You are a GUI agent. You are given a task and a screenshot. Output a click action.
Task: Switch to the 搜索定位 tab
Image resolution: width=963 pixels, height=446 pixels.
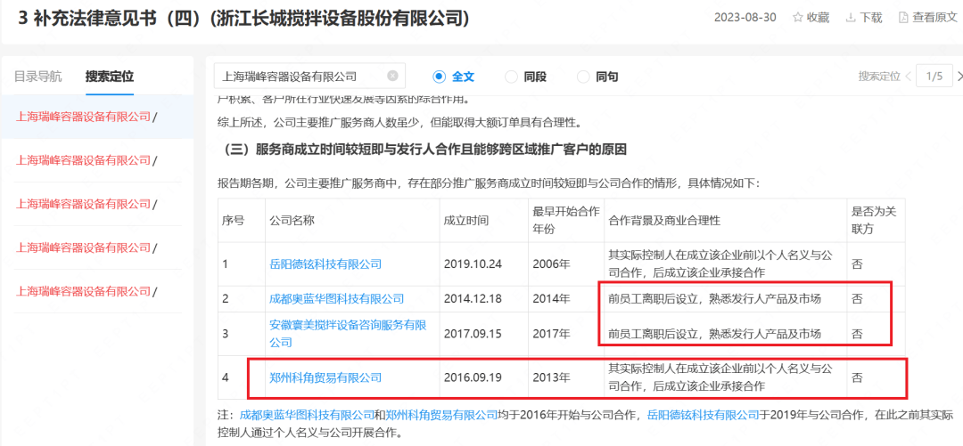click(x=110, y=77)
